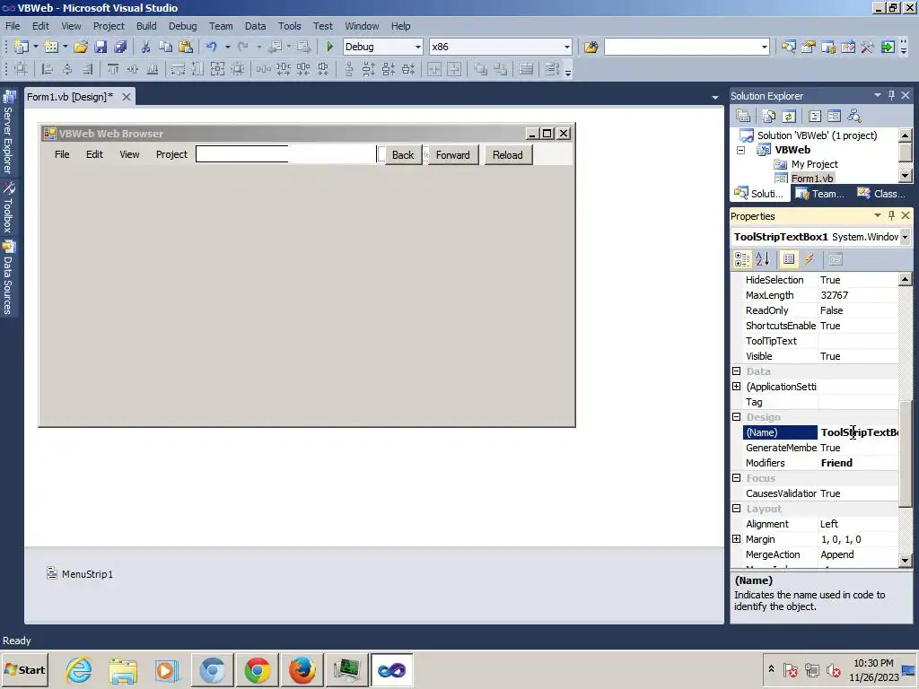
Task: Click Solution Explorer Properties icon
Action: [743, 116]
